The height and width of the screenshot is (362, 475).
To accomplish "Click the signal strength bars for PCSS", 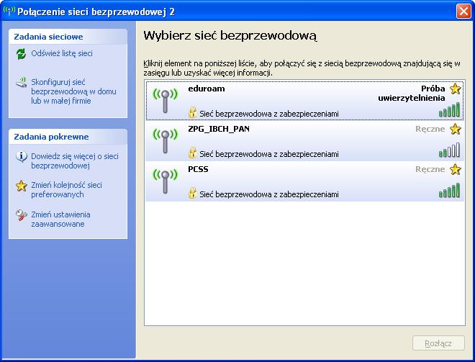I will click(x=449, y=190).
